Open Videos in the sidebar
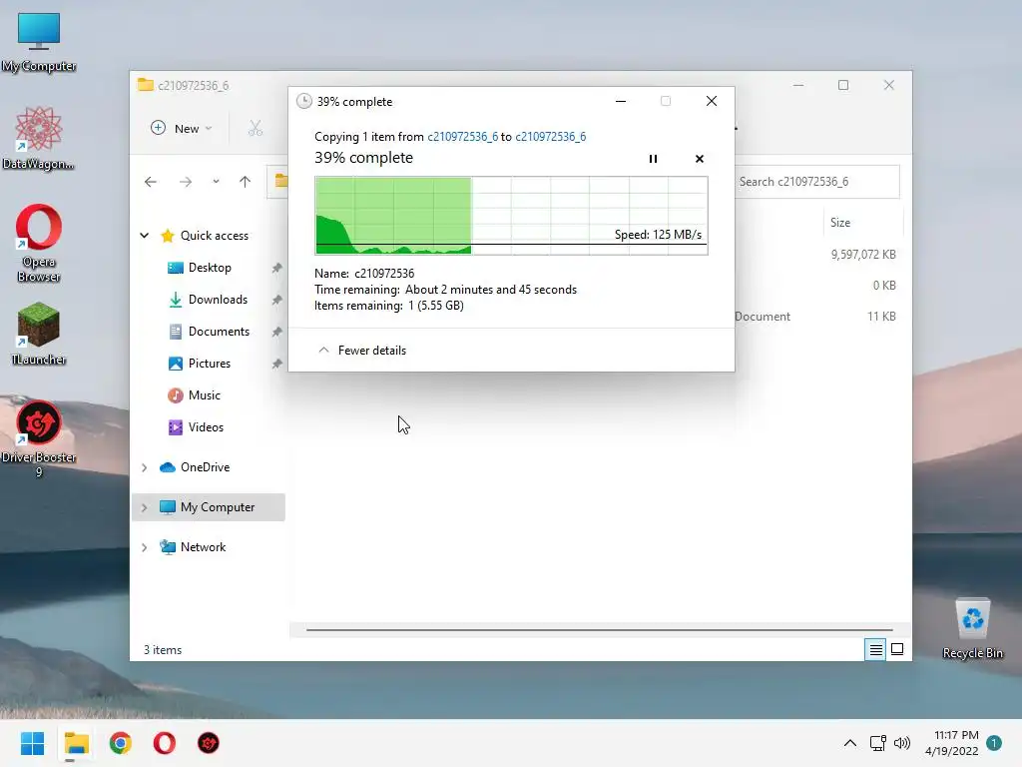 click(206, 427)
